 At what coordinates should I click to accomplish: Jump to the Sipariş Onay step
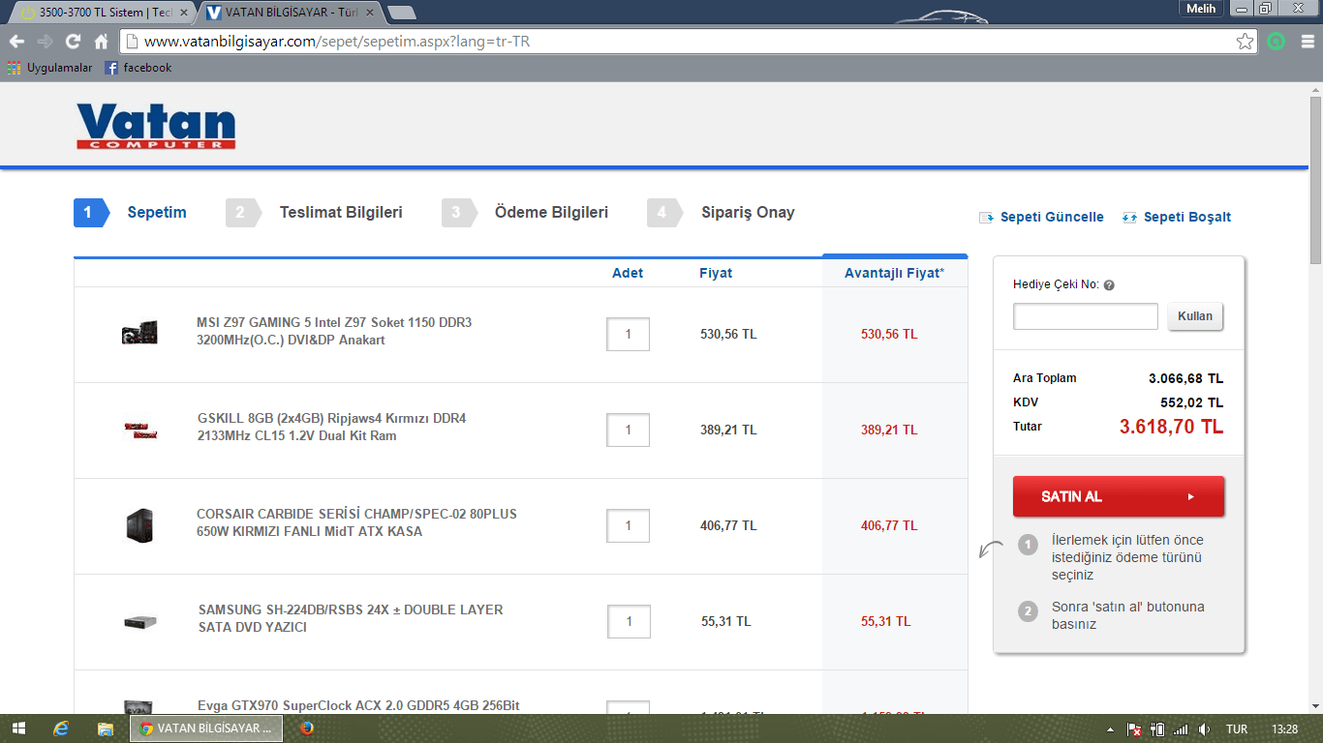(x=721, y=213)
